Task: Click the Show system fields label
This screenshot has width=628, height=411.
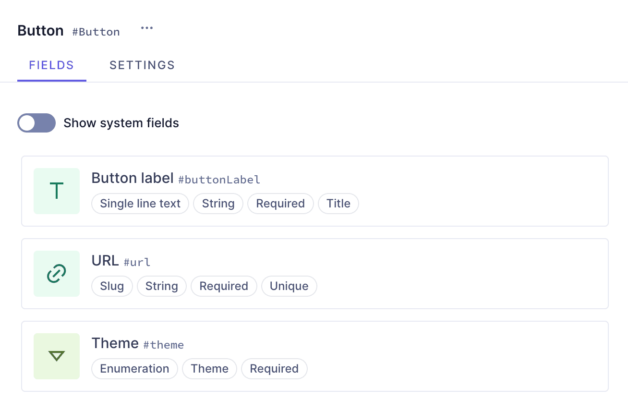Action: [121, 123]
